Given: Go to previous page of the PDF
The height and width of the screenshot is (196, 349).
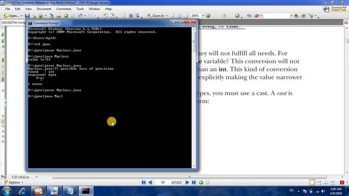Looking at the screenshot, I should [151, 182].
